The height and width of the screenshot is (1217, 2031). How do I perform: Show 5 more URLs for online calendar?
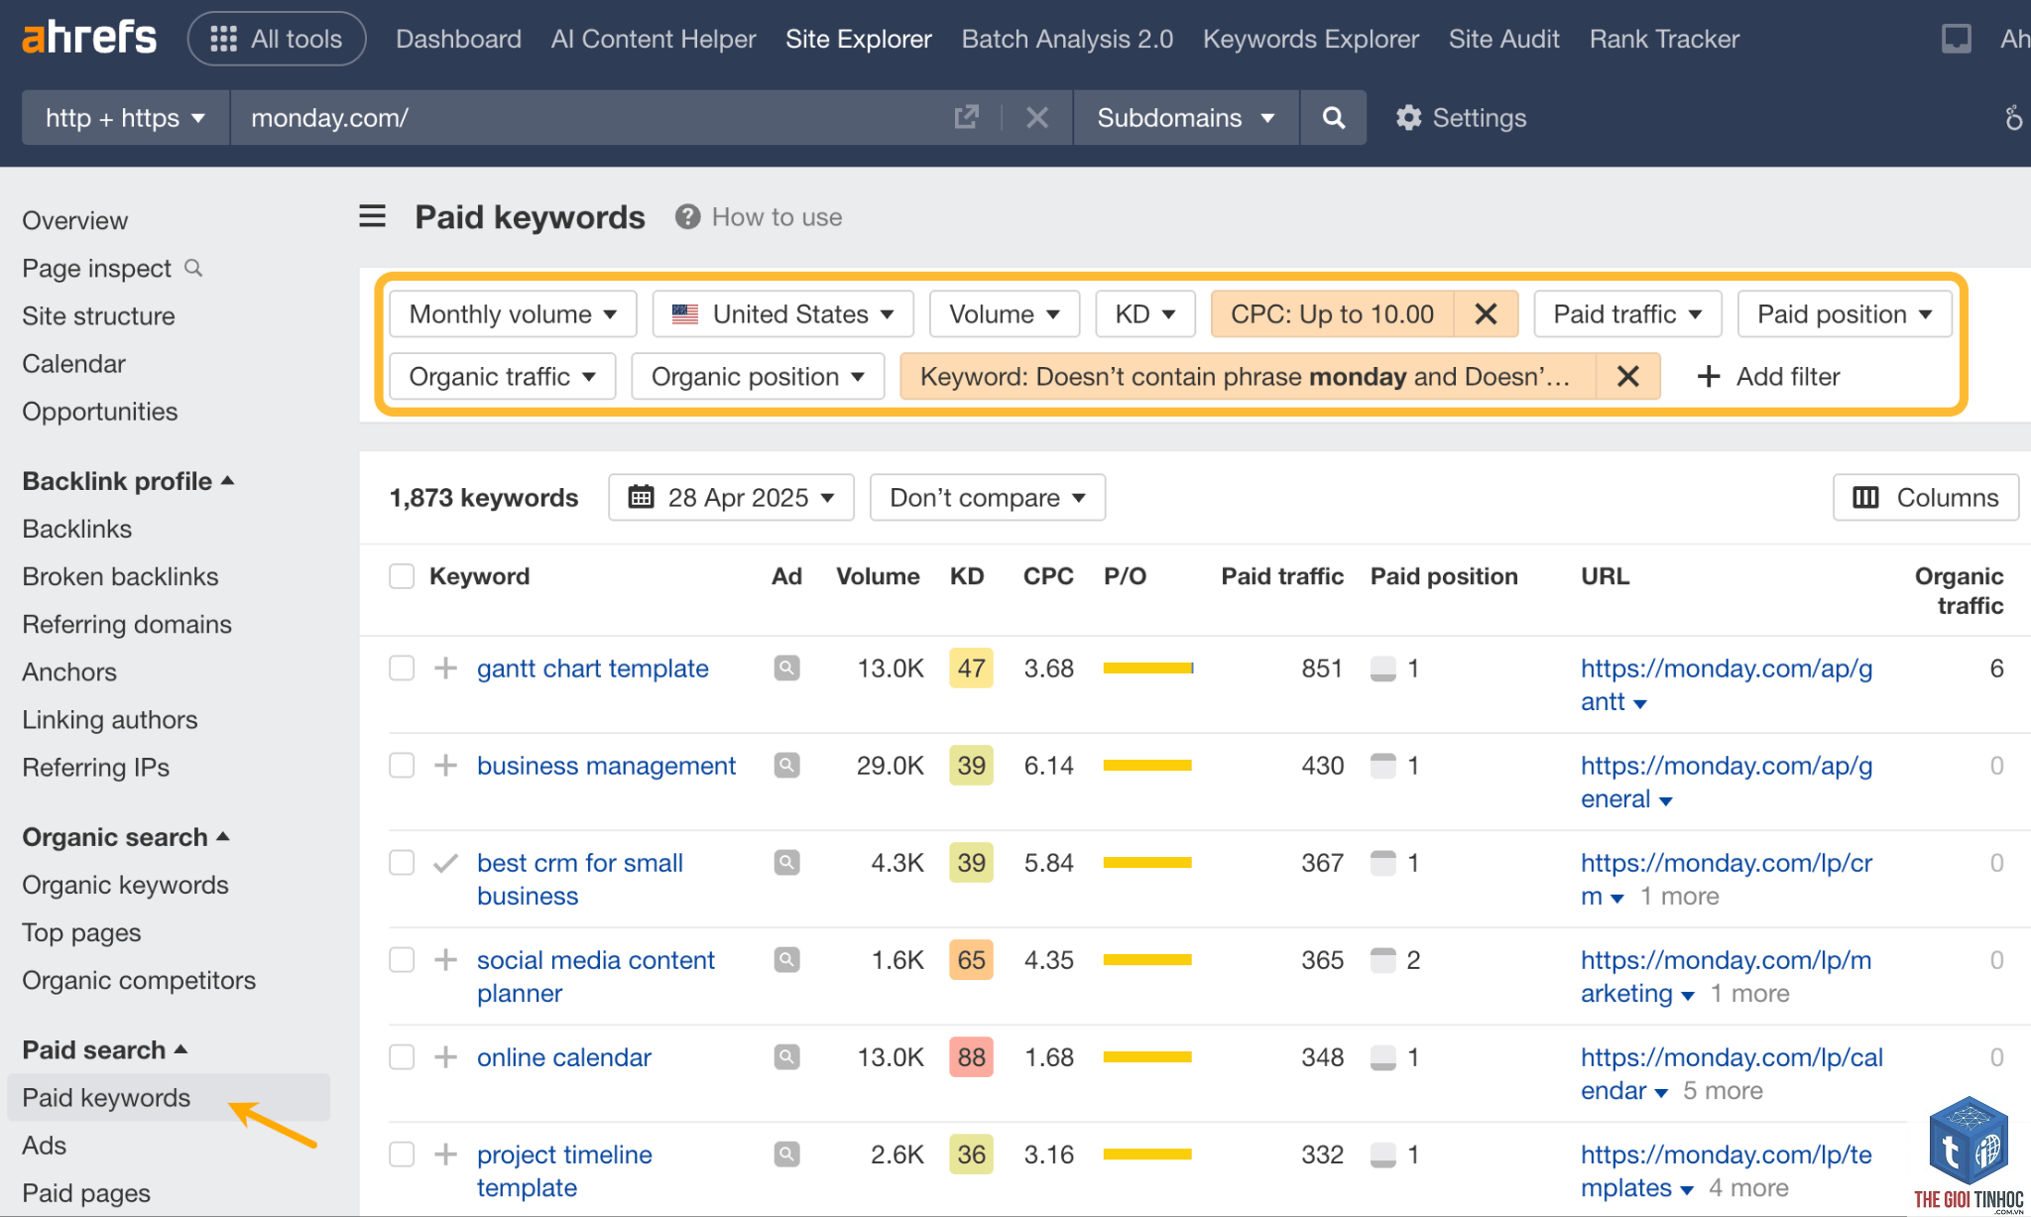[1723, 1090]
